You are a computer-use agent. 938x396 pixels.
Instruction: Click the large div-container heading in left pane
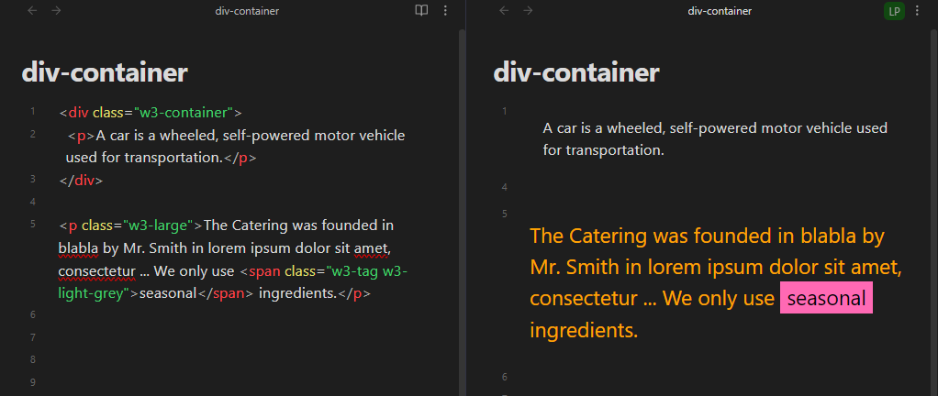coord(105,73)
